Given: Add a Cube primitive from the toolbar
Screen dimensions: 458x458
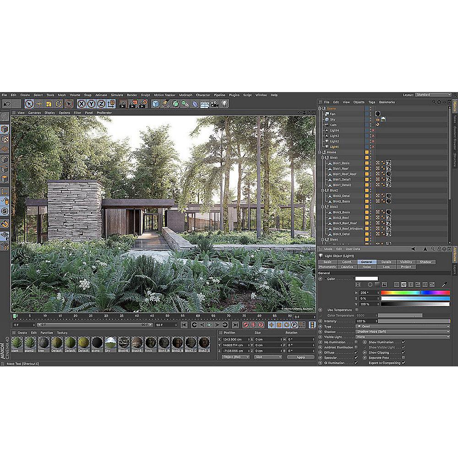Looking at the screenshot, I should (x=156, y=104).
